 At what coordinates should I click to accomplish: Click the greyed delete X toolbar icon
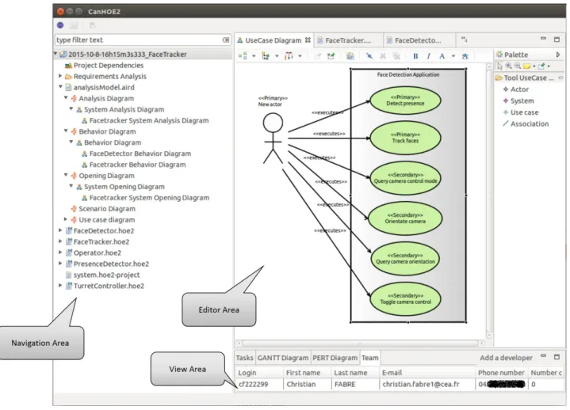tap(383, 56)
